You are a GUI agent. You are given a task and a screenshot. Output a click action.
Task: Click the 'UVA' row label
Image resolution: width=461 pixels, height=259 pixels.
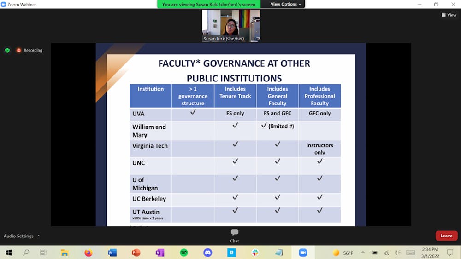(138, 114)
